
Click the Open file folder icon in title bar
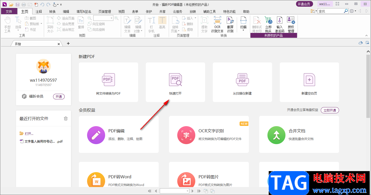[x=11, y=4]
